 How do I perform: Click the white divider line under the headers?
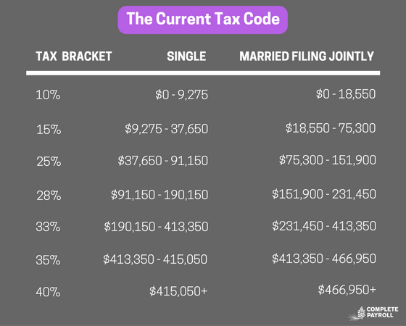pyautogui.click(x=203, y=73)
